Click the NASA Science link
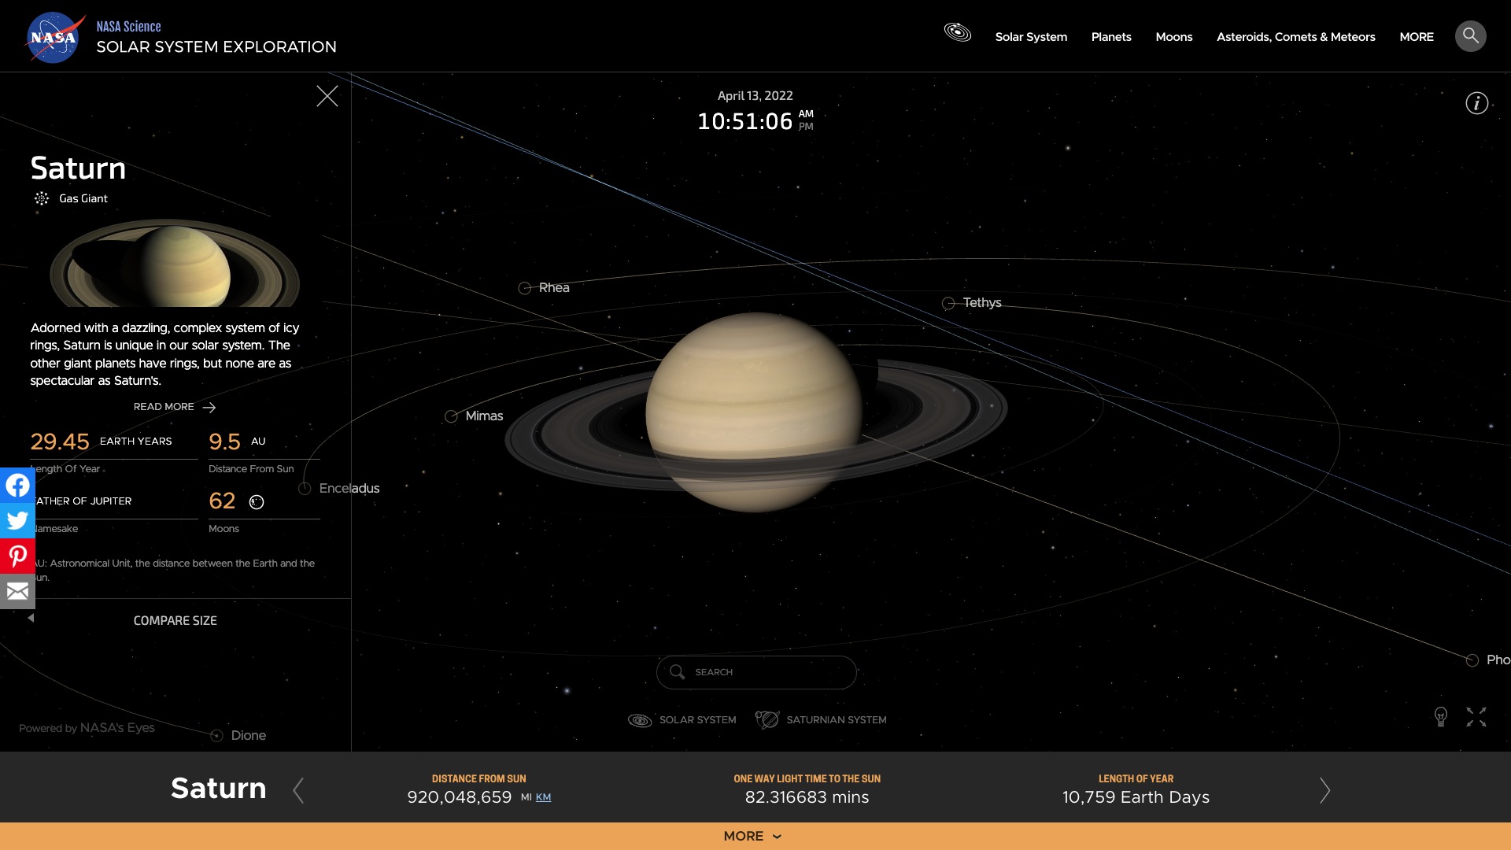The height and width of the screenshot is (850, 1511). (128, 26)
